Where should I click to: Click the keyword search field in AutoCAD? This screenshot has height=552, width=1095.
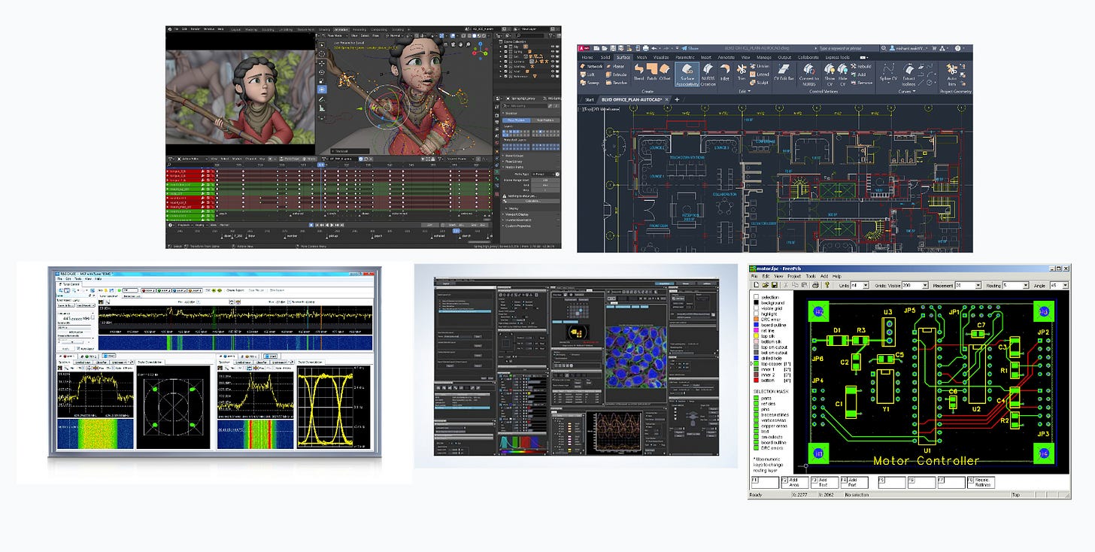coord(848,47)
